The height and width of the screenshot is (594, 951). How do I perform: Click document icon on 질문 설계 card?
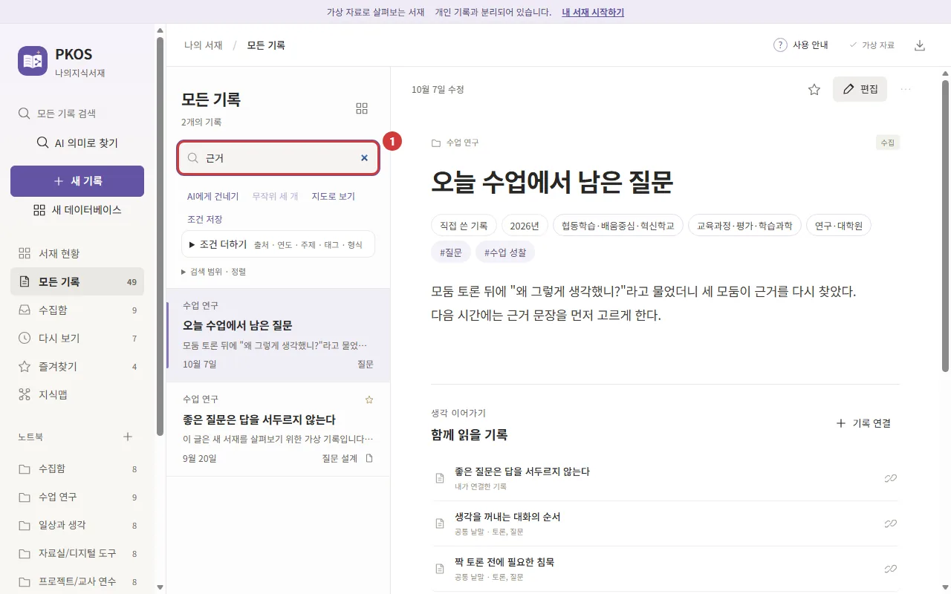pos(369,458)
